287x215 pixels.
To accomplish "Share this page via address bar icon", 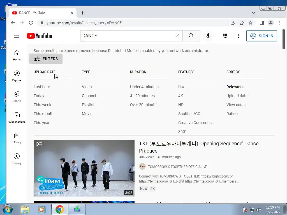I will point(241,23).
